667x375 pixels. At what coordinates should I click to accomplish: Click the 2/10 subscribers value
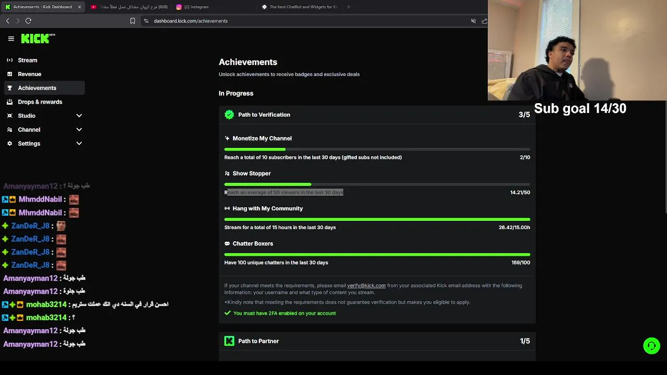pyautogui.click(x=525, y=157)
